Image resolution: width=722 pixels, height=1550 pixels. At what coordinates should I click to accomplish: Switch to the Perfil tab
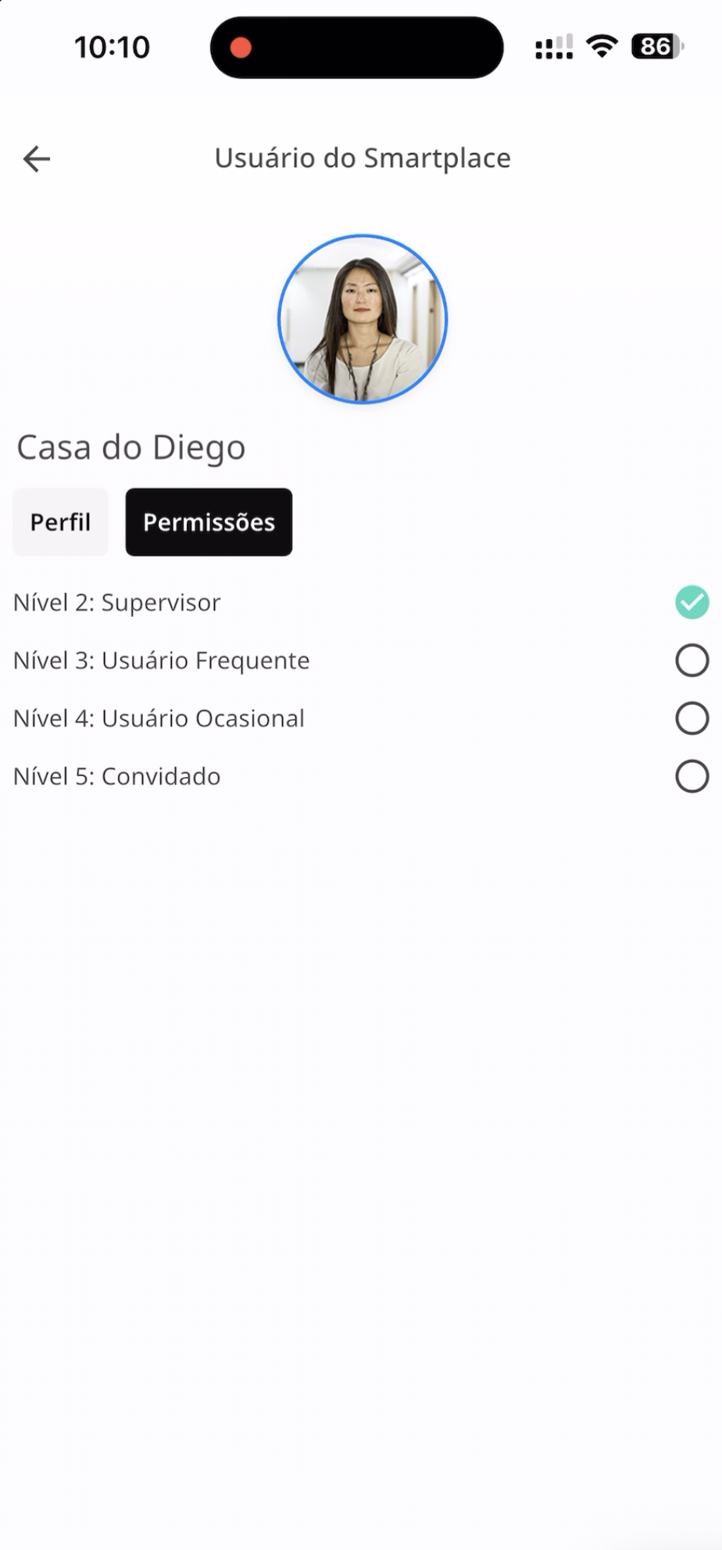(60, 522)
